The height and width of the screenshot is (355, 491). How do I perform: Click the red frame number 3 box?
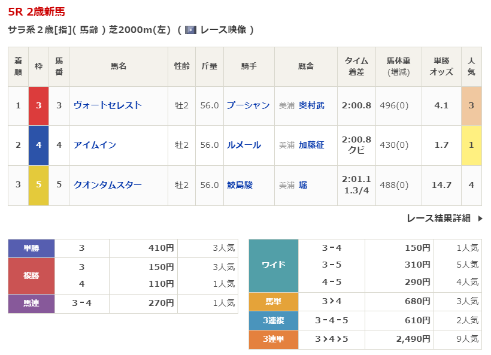38,105
